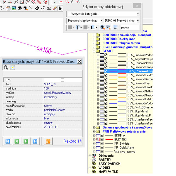The width and height of the screenshot is (176, 176).
Task: Go to last record button
Action: tap(35, 141)
